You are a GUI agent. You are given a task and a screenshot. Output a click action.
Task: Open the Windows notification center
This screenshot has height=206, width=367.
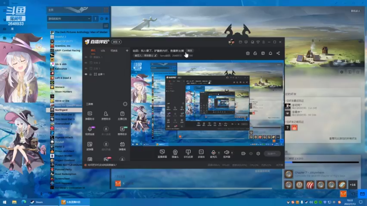coord(361,202)
